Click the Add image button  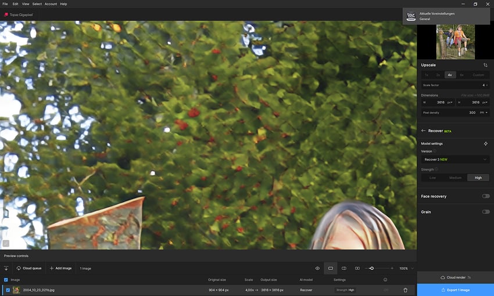point(61,268)
